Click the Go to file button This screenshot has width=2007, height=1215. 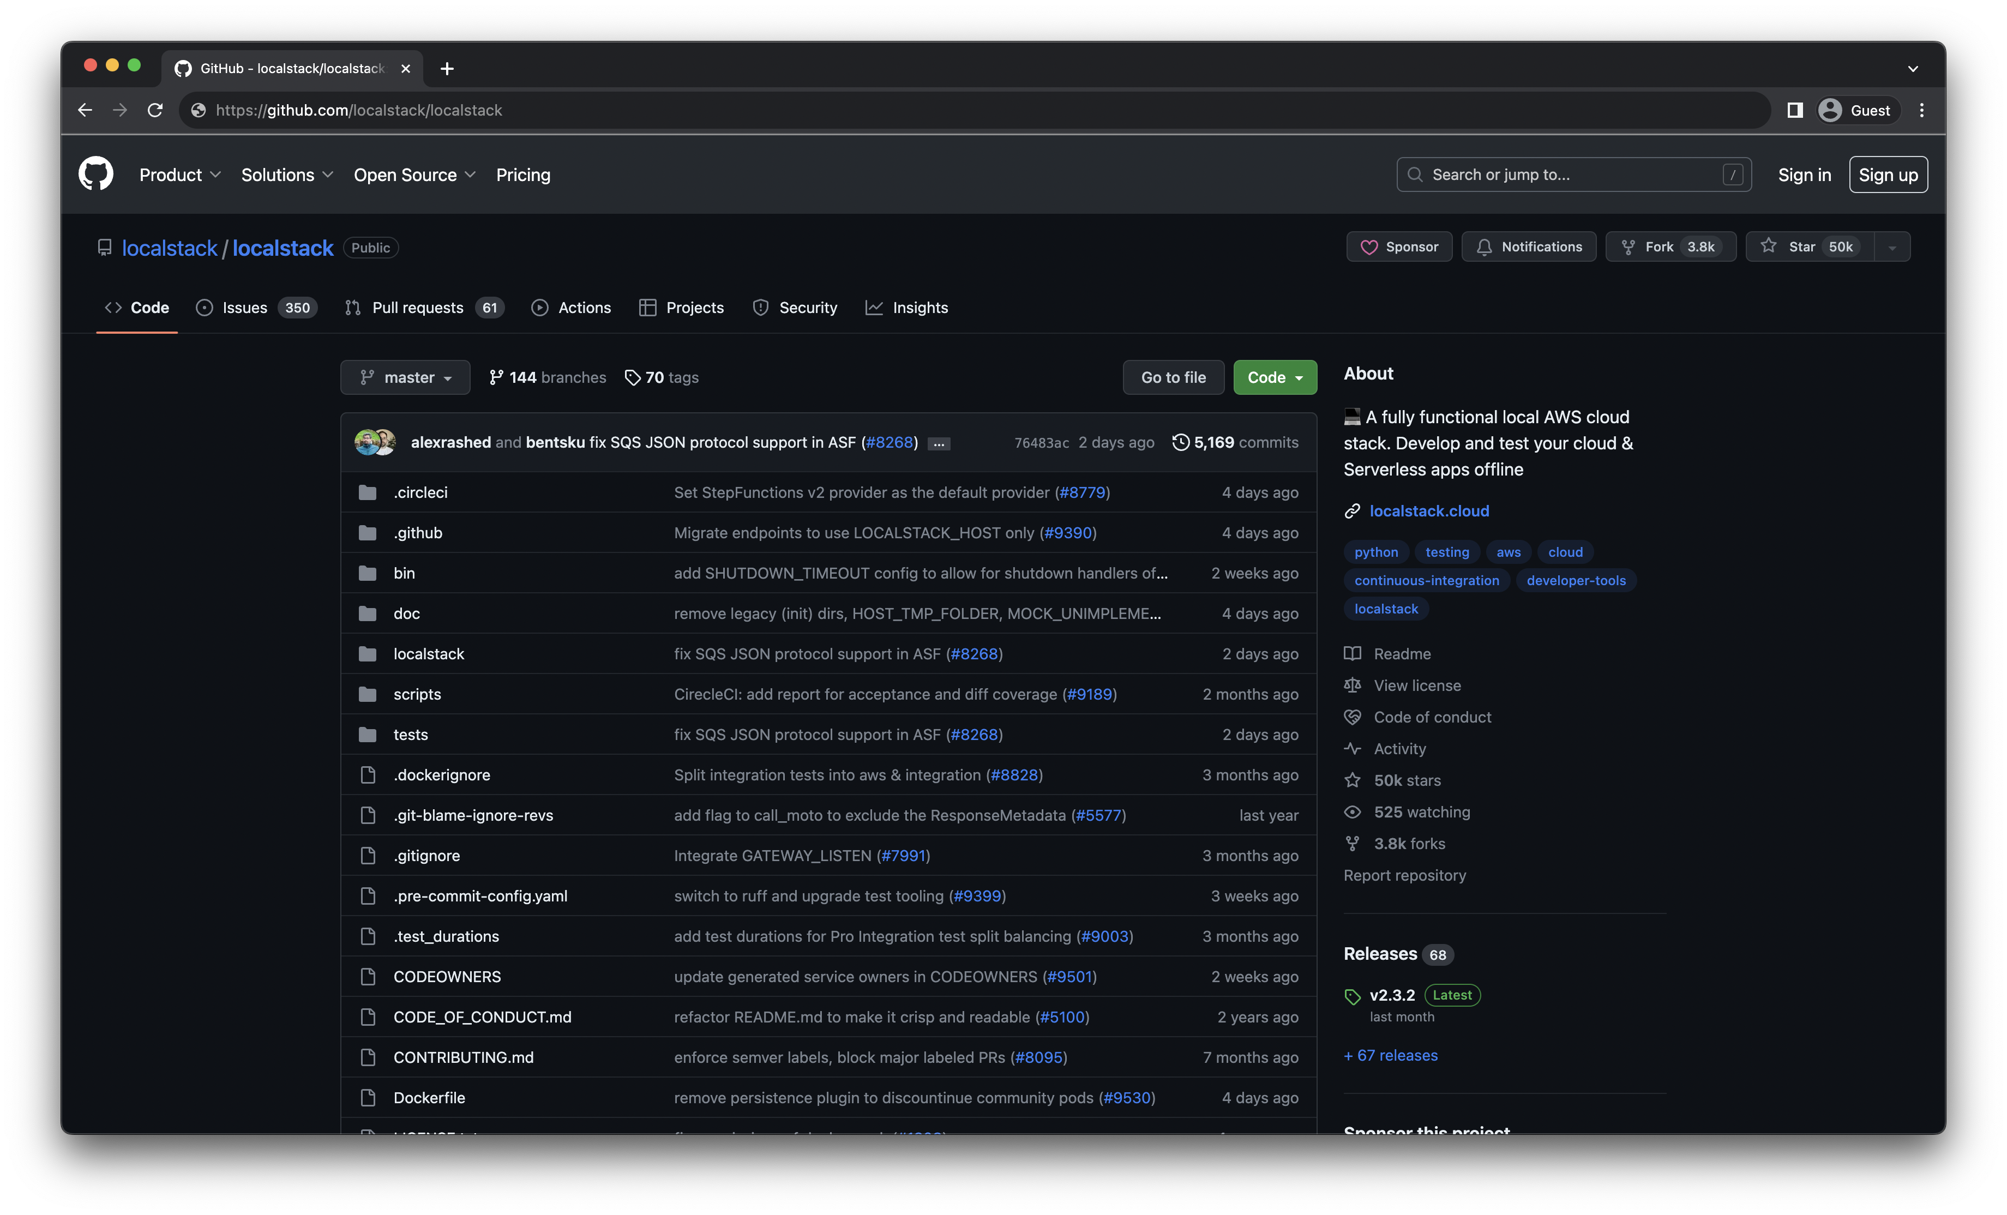[1173, 377]
